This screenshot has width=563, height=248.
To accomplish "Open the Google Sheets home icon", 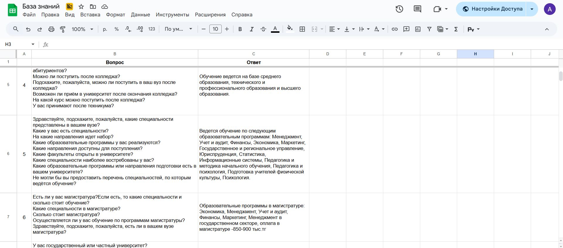I will (x=12, y=10).
